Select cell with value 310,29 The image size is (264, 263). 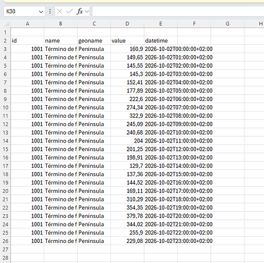pyautogui.click(x=127, y=199)
